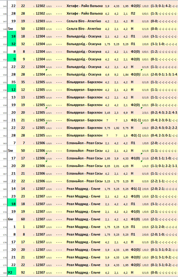Screen dimensions: 178x277
Task: Click '(0-2; 4-3; 0-2; 2-2' scores cell
Action: coord(164,127)
